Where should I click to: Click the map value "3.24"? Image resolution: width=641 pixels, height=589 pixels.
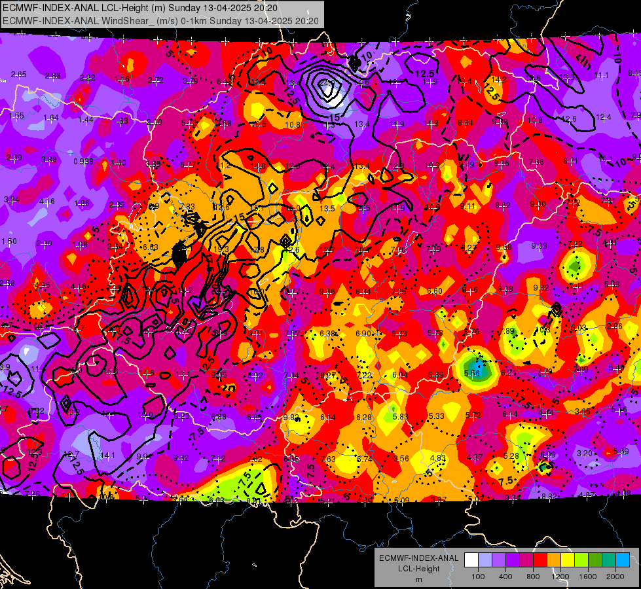11,200
